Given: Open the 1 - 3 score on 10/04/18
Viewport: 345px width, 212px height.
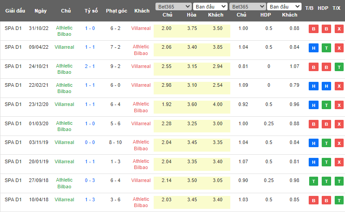Looking at the screenshot, I should [90, 199].
